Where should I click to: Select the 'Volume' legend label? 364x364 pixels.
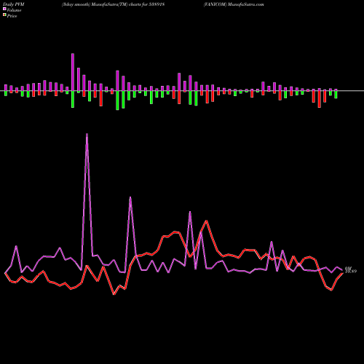point(14,10)
